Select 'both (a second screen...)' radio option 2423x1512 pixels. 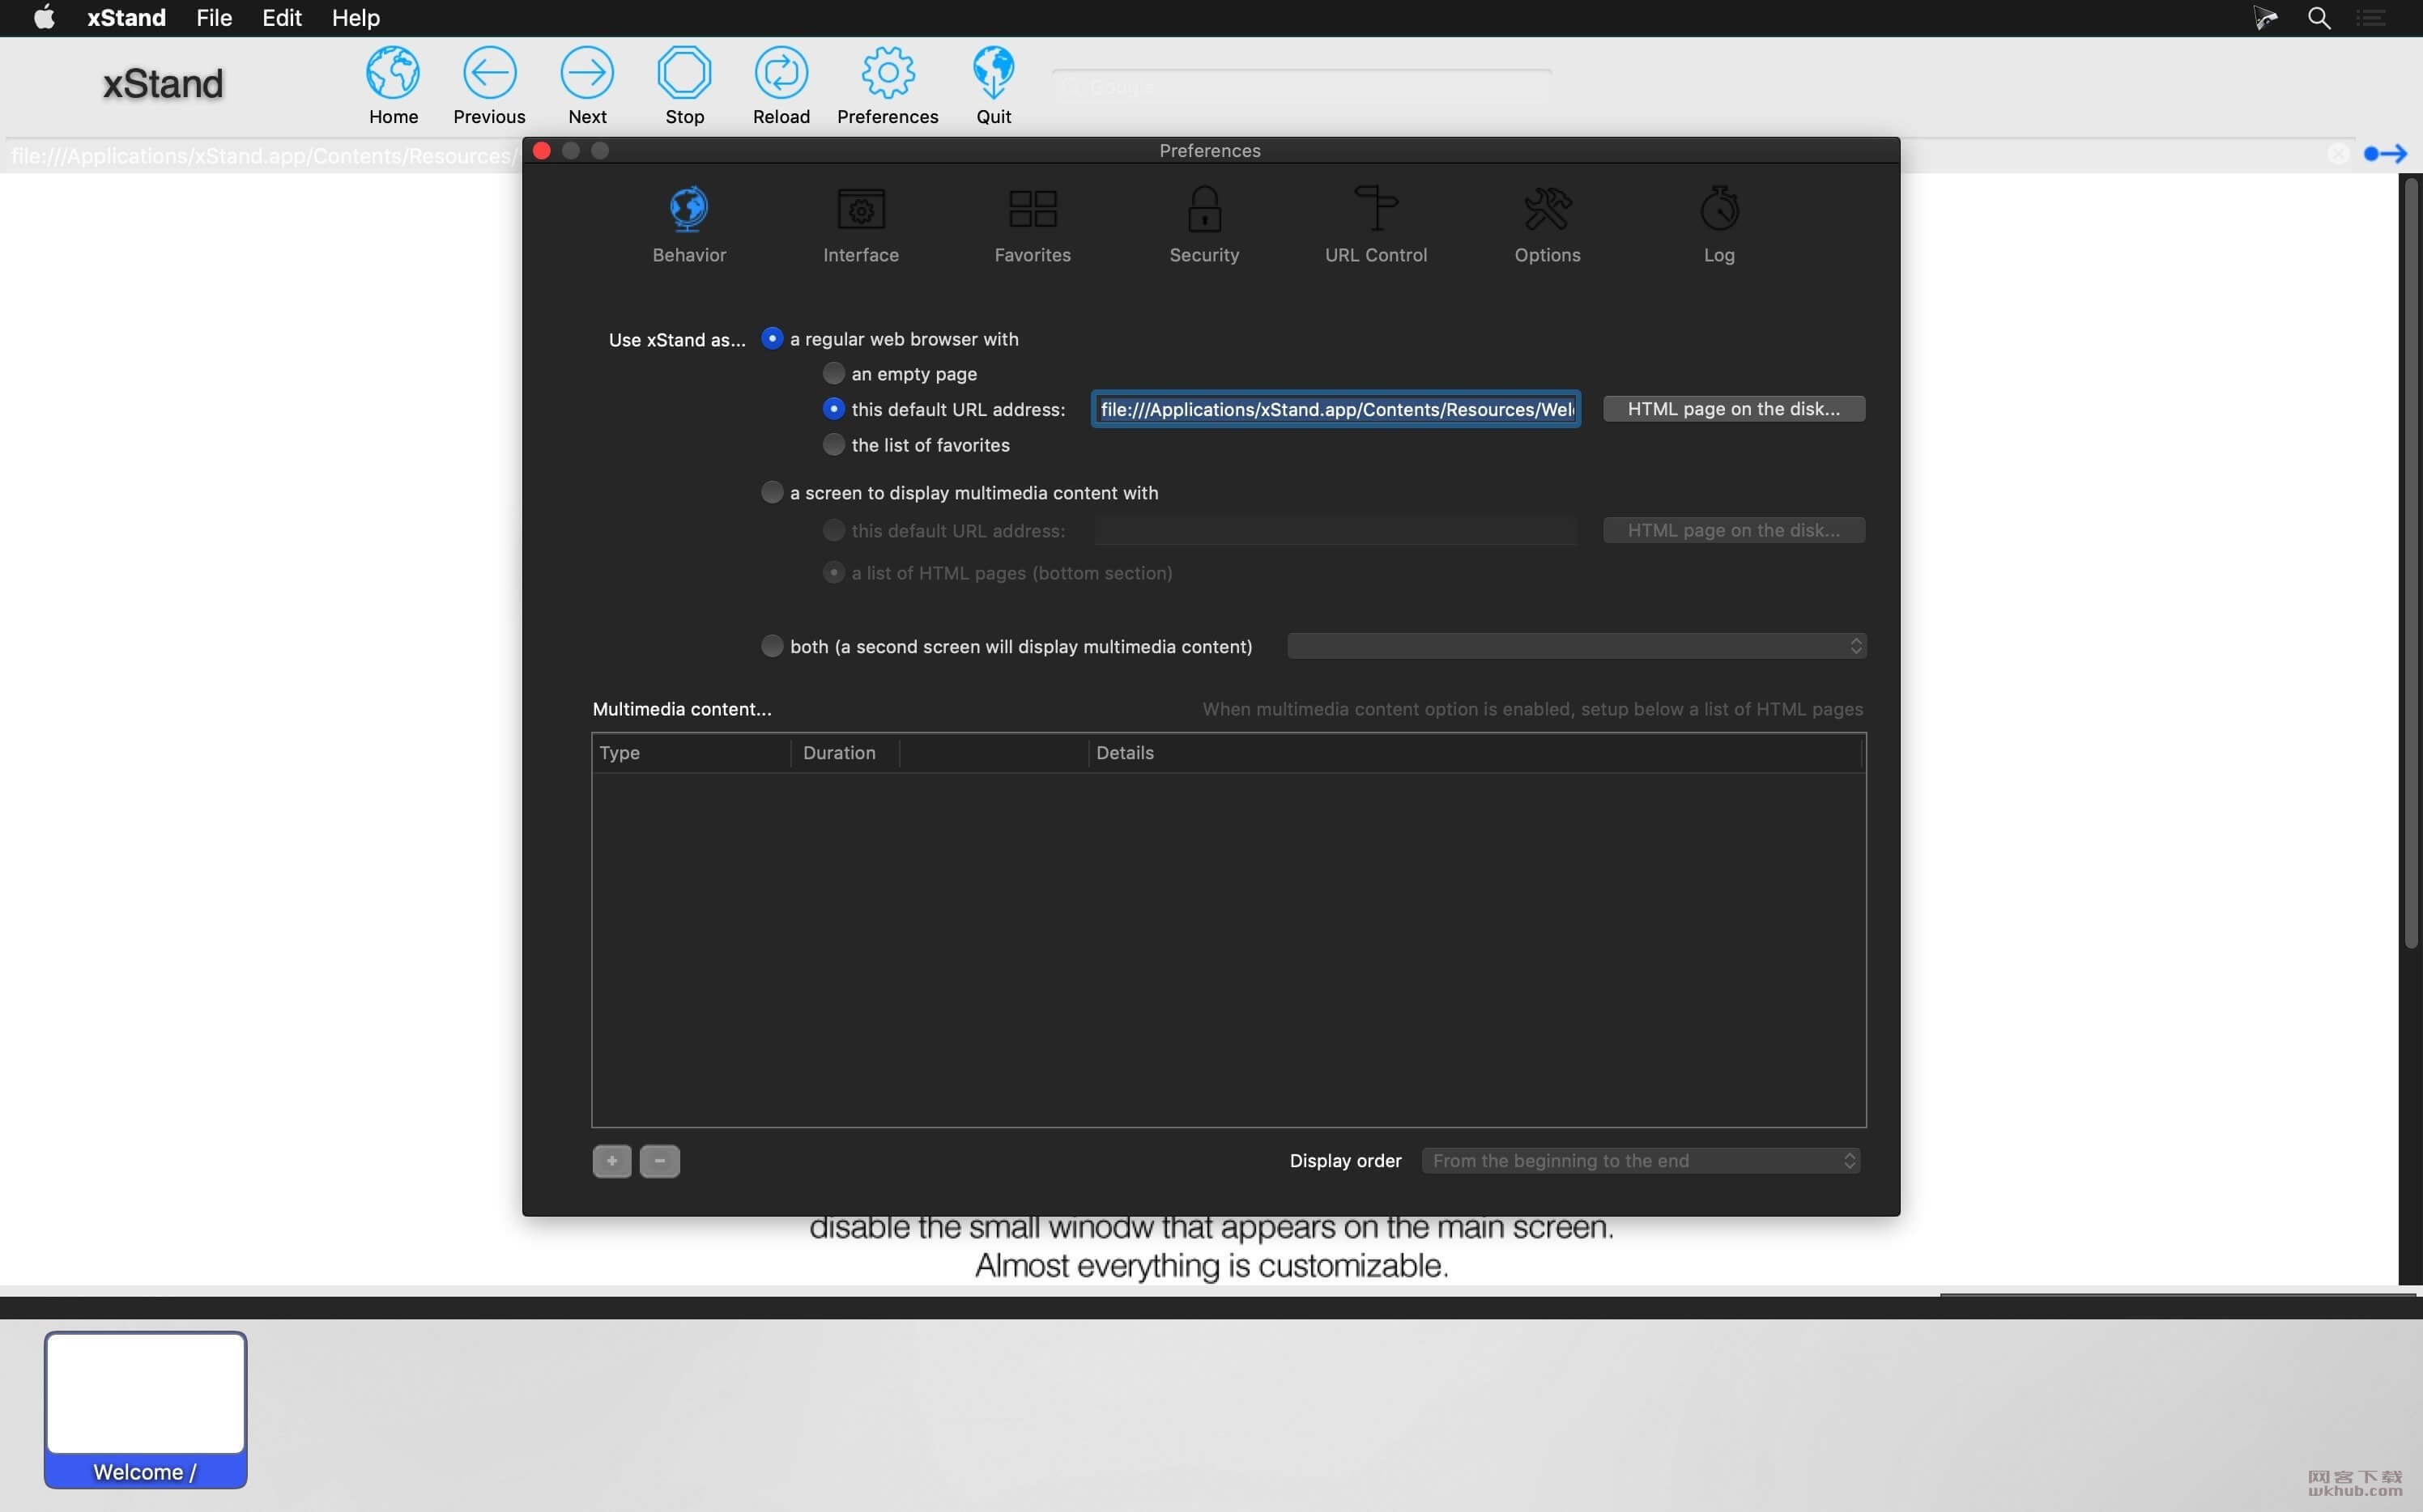point(771,646)
